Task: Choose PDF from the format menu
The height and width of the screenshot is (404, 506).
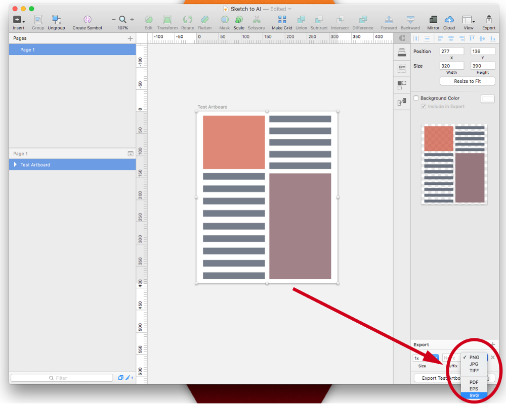Action: point(474,382)
